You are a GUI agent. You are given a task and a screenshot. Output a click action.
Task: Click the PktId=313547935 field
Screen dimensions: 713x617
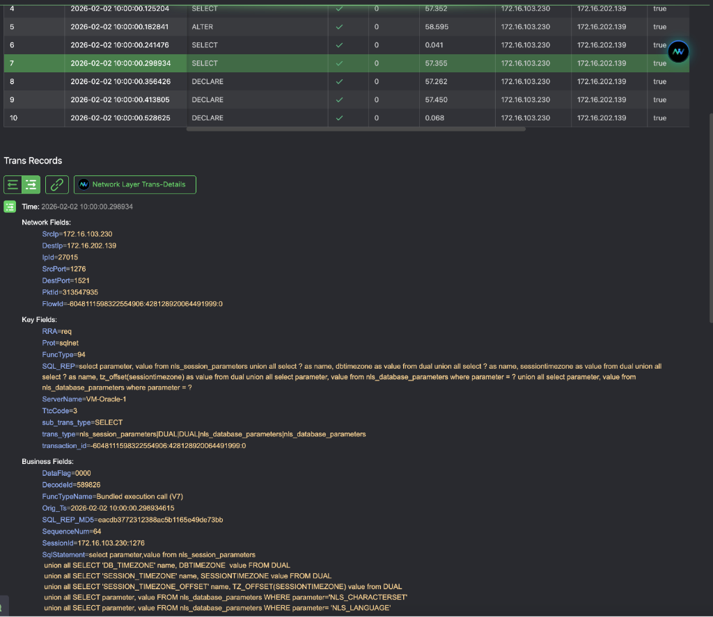(x=70, y=292)
